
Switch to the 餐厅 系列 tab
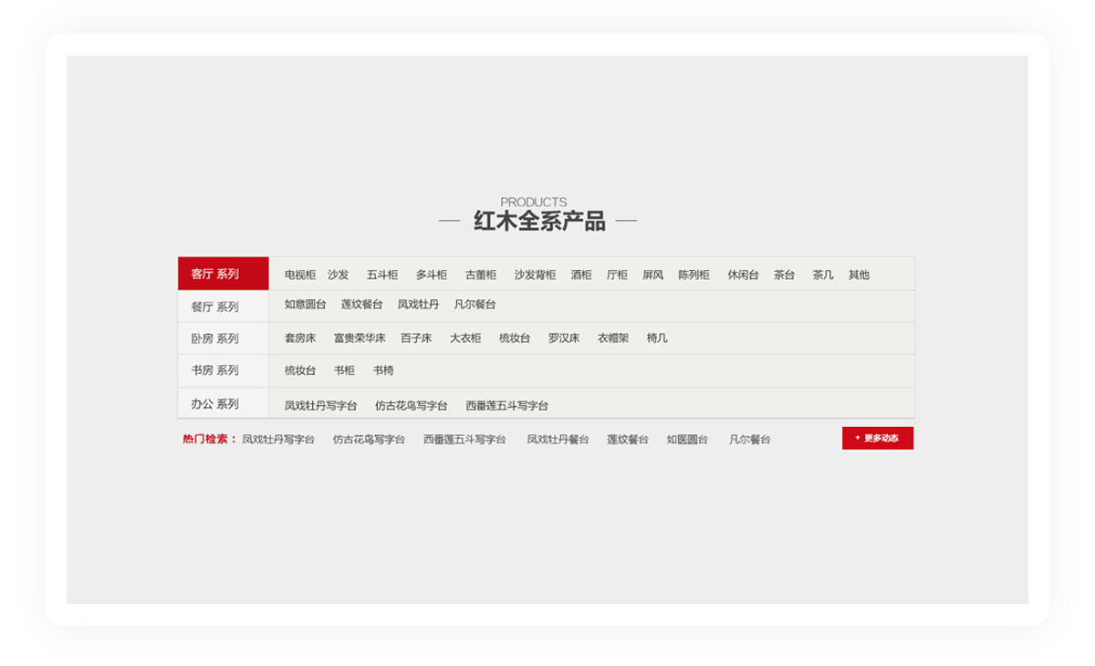point(224,307)
